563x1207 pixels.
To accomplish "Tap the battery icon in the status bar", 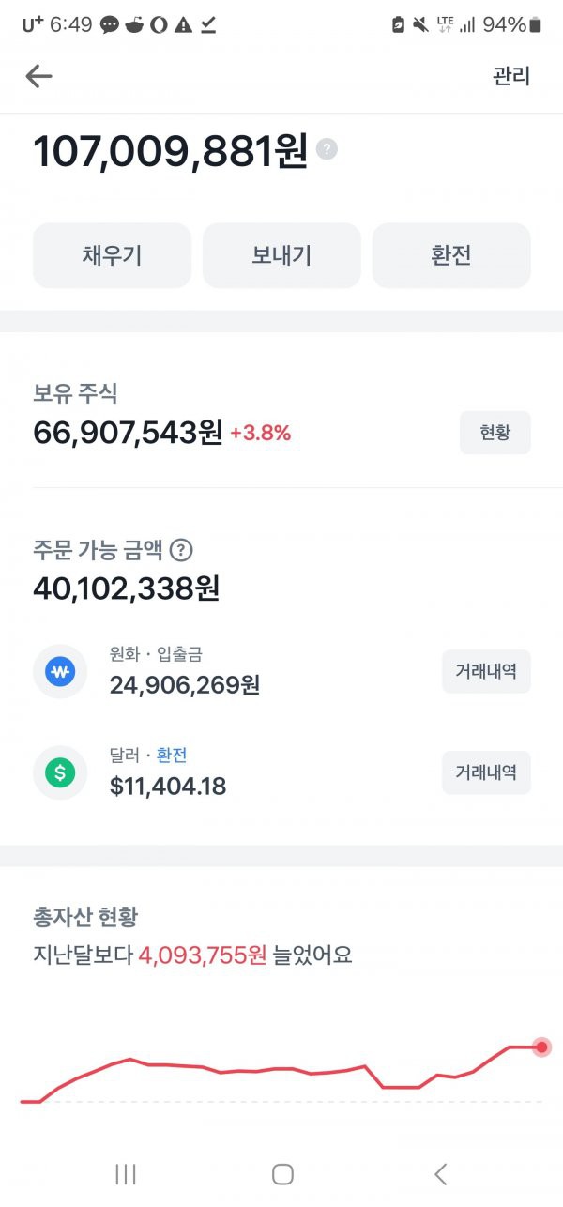I will 536,25.
